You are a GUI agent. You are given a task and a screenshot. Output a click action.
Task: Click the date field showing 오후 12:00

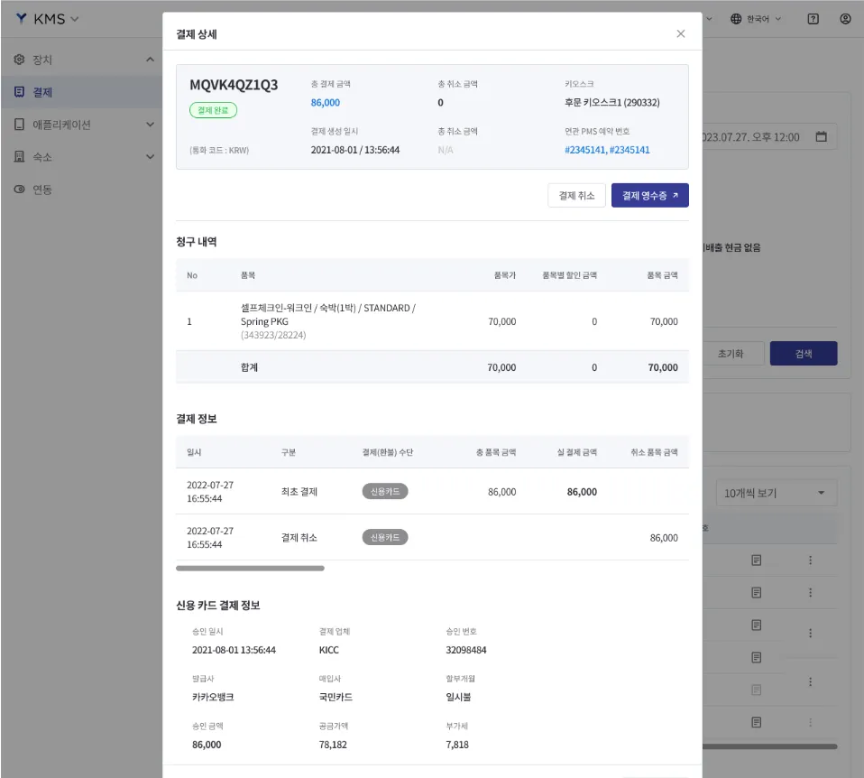(770, 137)
